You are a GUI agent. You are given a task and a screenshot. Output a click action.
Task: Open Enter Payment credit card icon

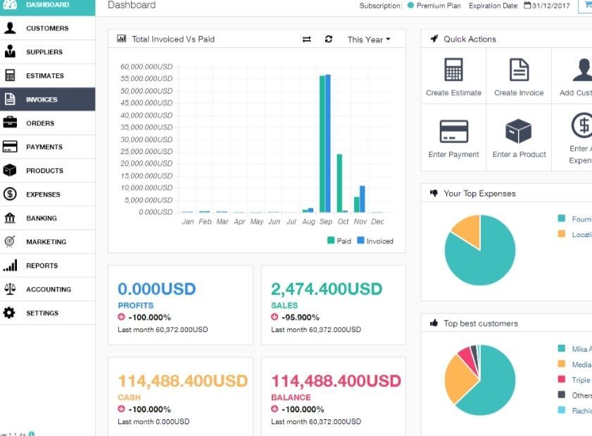453,132
